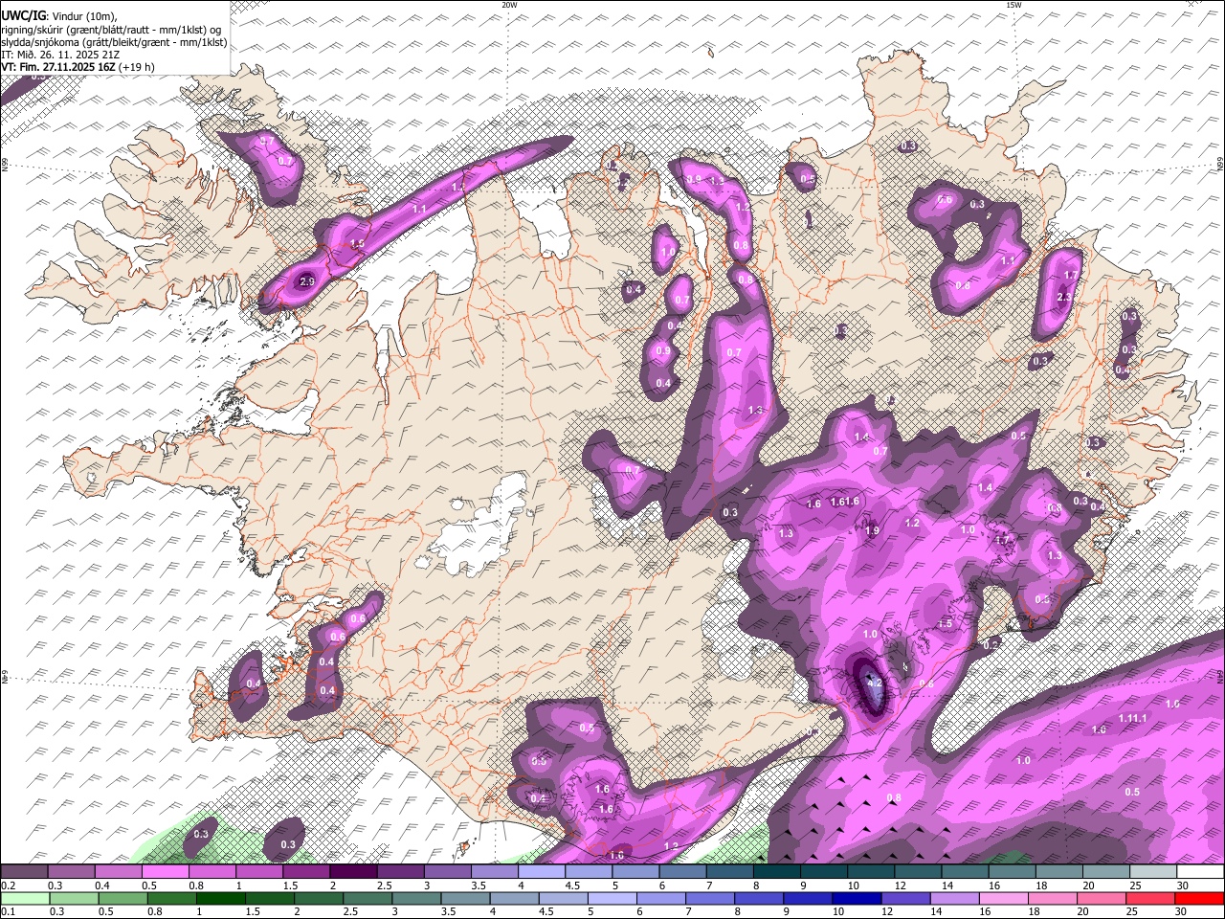1225x919 pixels.
Task: Select the deep blue rain swatch labeled 10
Action: click(x=857, y=898)
